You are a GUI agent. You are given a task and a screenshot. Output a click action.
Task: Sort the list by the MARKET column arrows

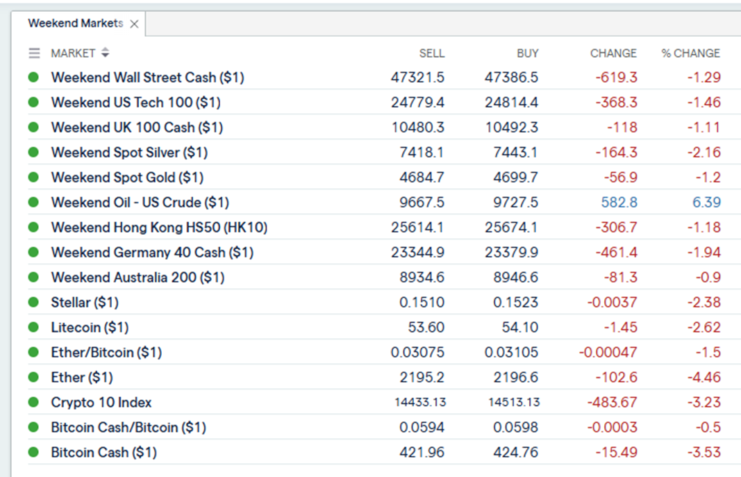click(105, 53)
